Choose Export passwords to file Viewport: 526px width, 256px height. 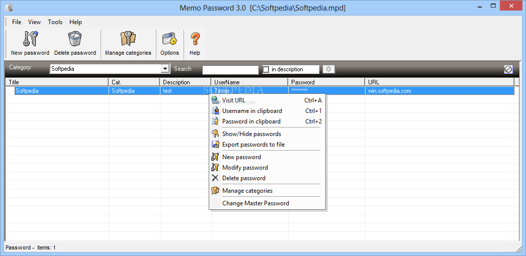(x=267, y=145)
